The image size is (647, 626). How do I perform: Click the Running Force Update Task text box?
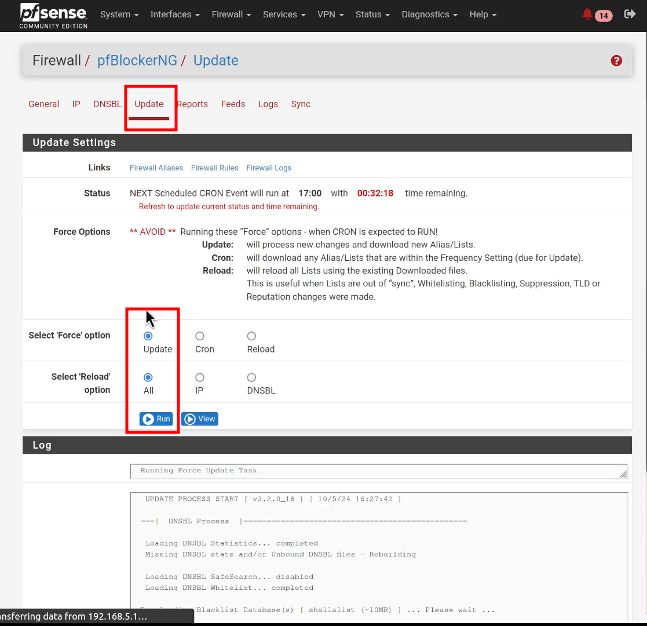coord(379,471)
